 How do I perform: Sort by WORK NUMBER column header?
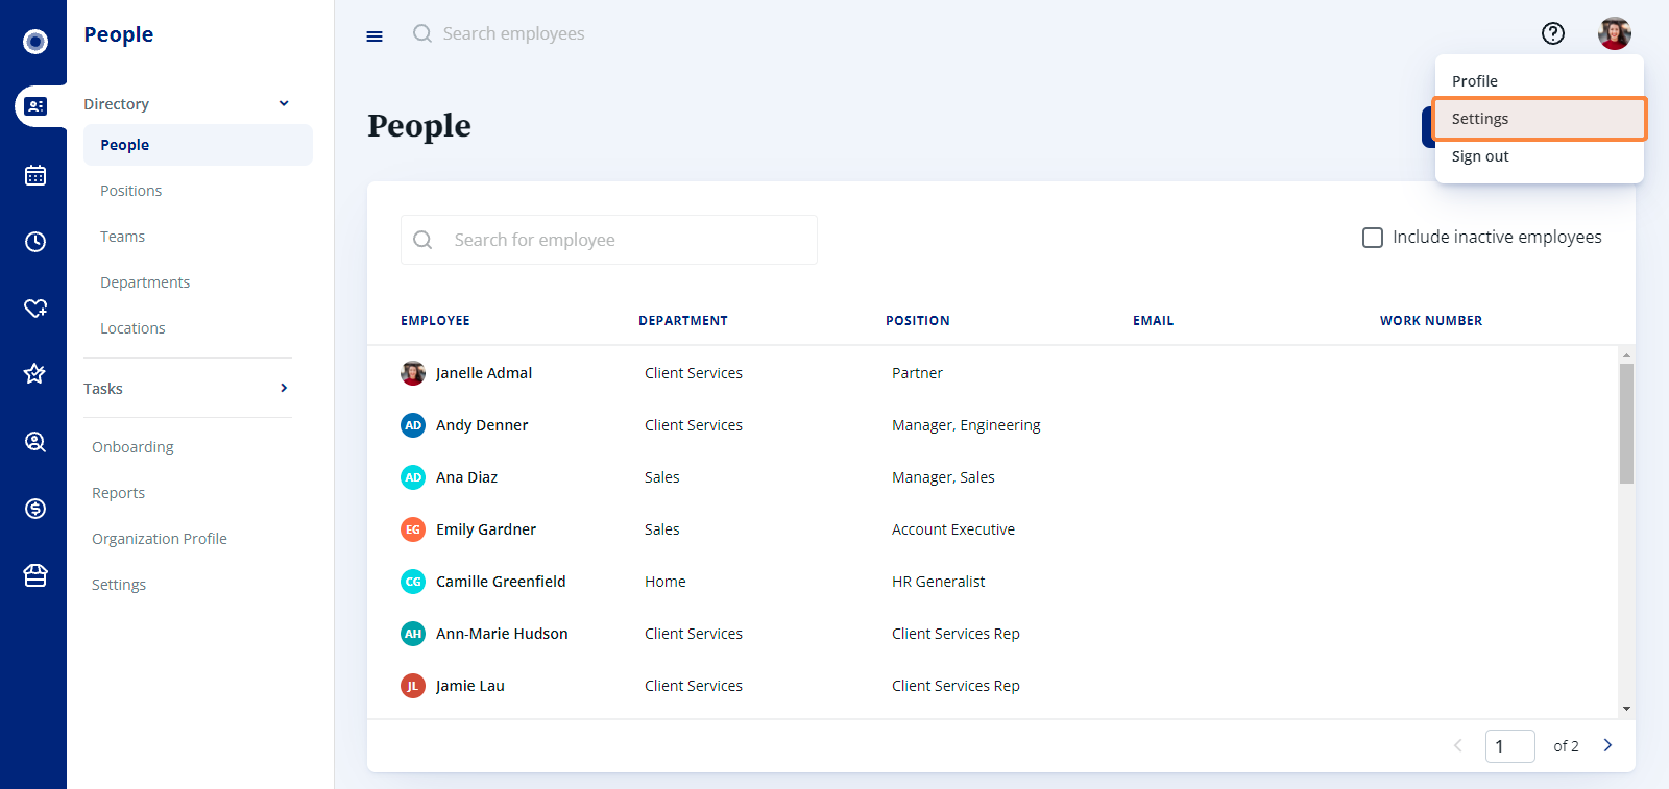tap(1431, 320)
